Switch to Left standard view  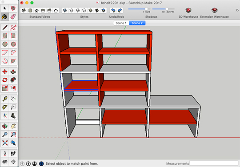point(56,10)
